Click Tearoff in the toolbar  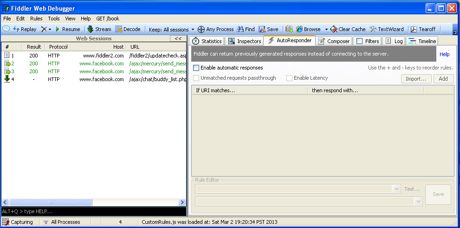(423, 29)
